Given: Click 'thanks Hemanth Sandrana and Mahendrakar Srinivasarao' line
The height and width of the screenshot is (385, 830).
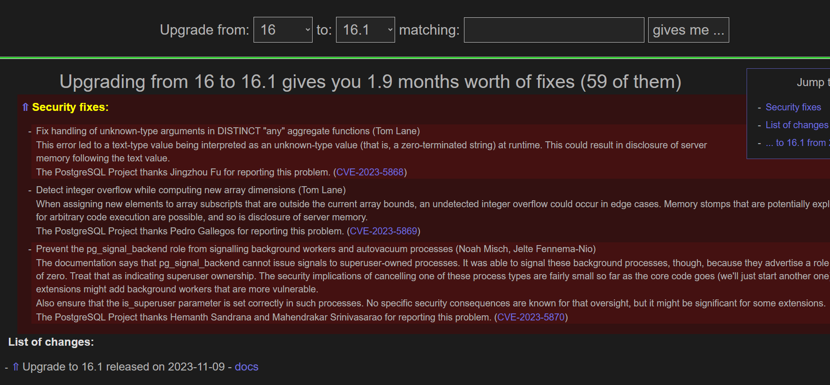Looking at the screenshot, I should click(x=302, y=317).
